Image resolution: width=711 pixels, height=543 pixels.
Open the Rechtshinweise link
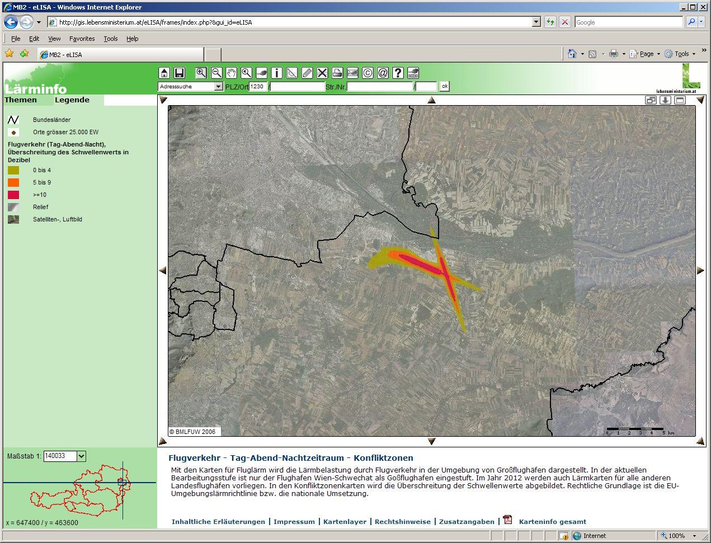[403, 522]
